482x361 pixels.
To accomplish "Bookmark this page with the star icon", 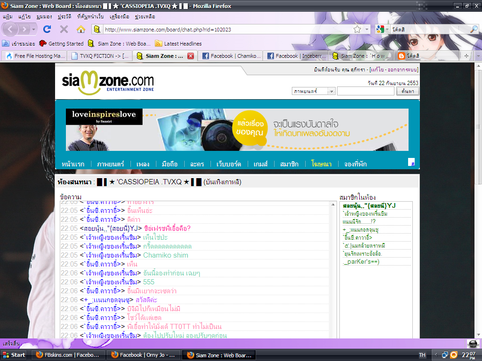I will (357, 29).
